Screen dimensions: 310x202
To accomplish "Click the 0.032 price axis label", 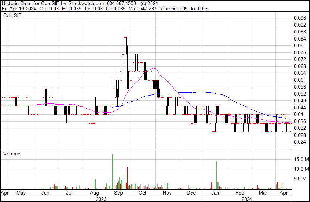I will coord(300,128).
